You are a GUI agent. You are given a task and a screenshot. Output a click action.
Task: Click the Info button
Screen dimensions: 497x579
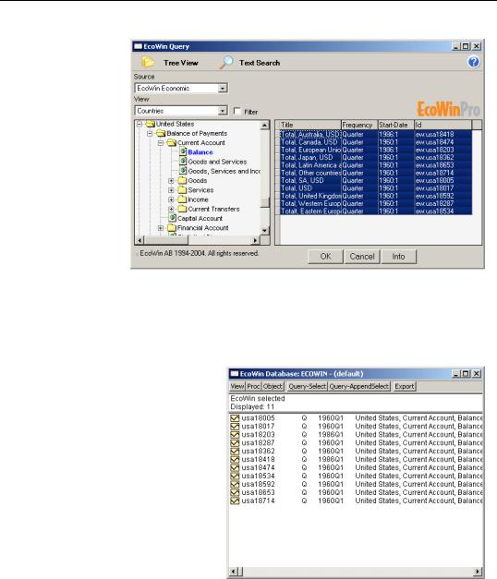click(x=399, y=257)
